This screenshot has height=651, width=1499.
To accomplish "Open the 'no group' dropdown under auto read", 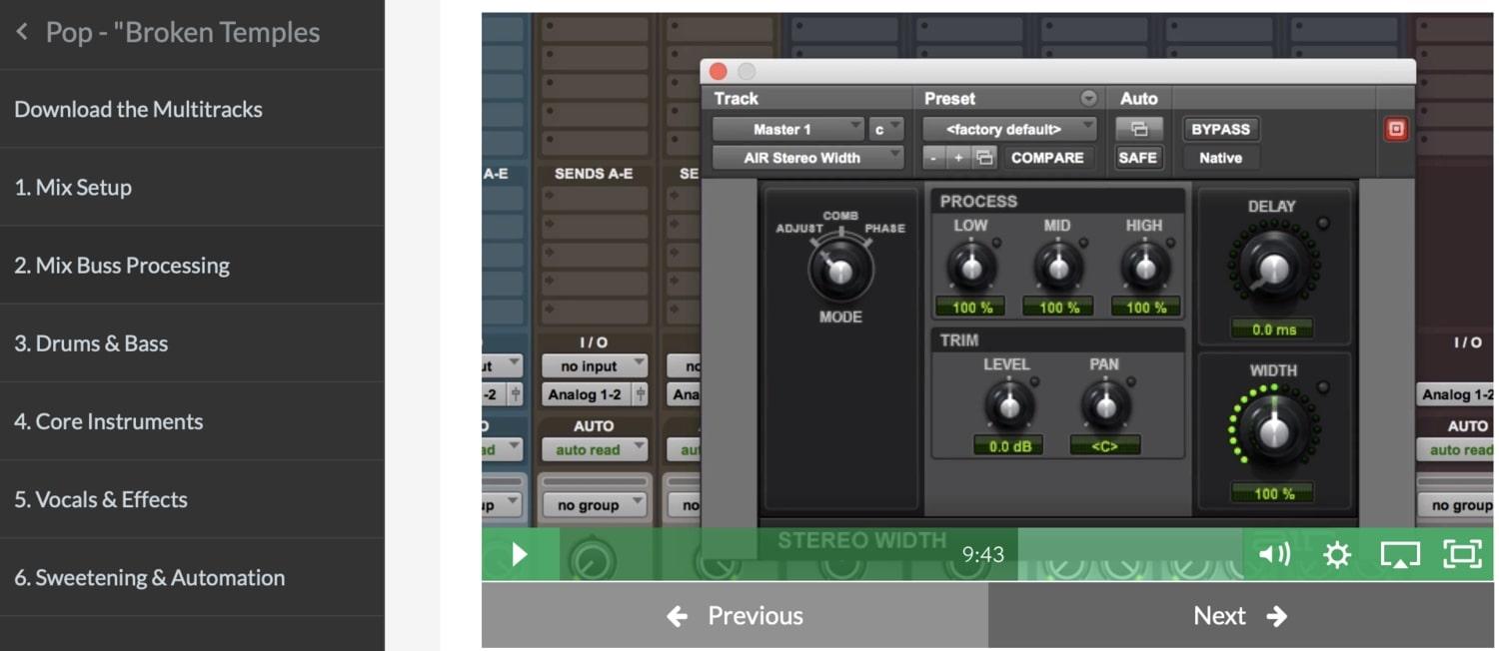I will tap(594, 505).
